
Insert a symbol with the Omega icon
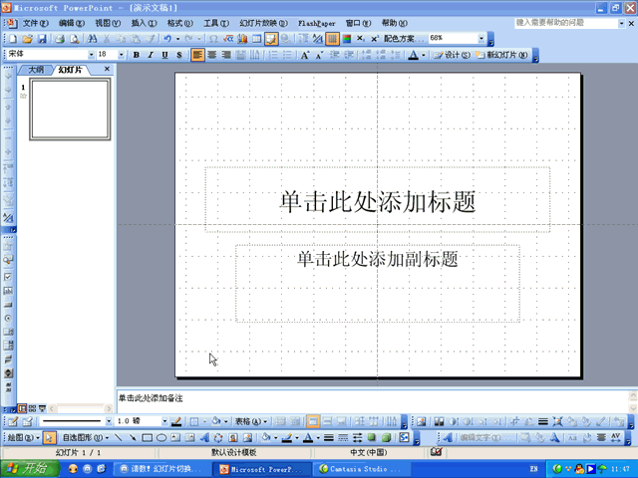click(x=213, y=39)
